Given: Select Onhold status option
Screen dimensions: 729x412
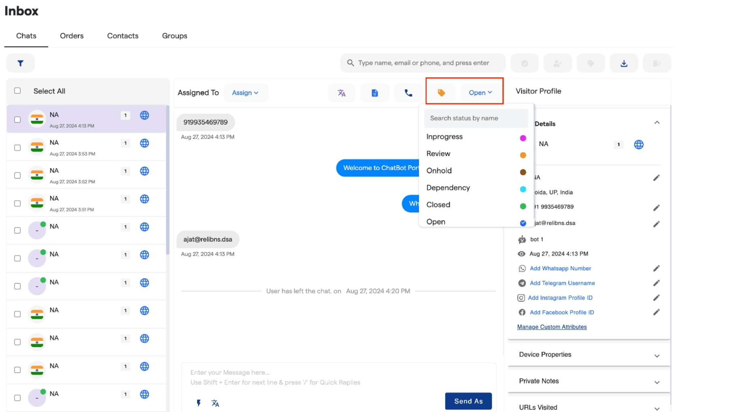Looking at the screenshot, I should [476, 171].
